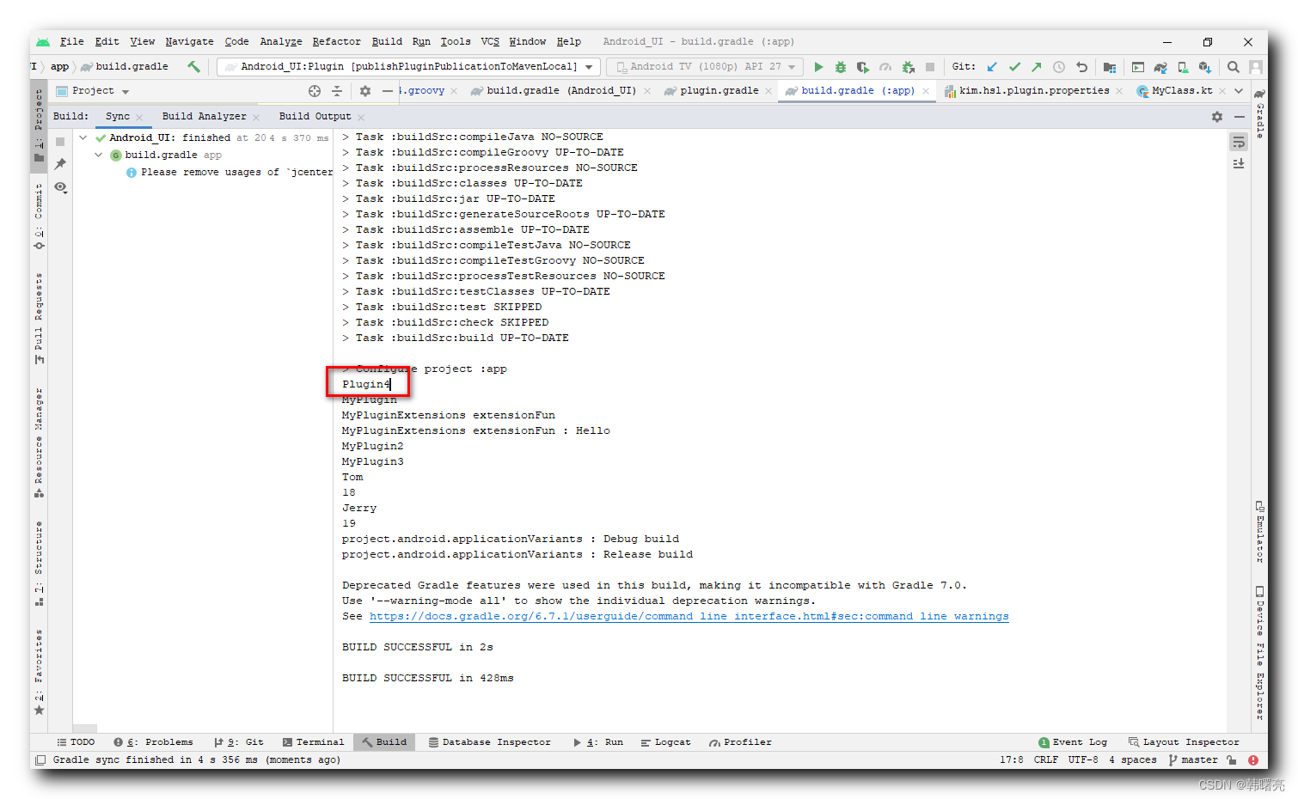
Task: Sync project with Gradle files elephant icon
Action: pyautogui.click(x=1160, y=66)
